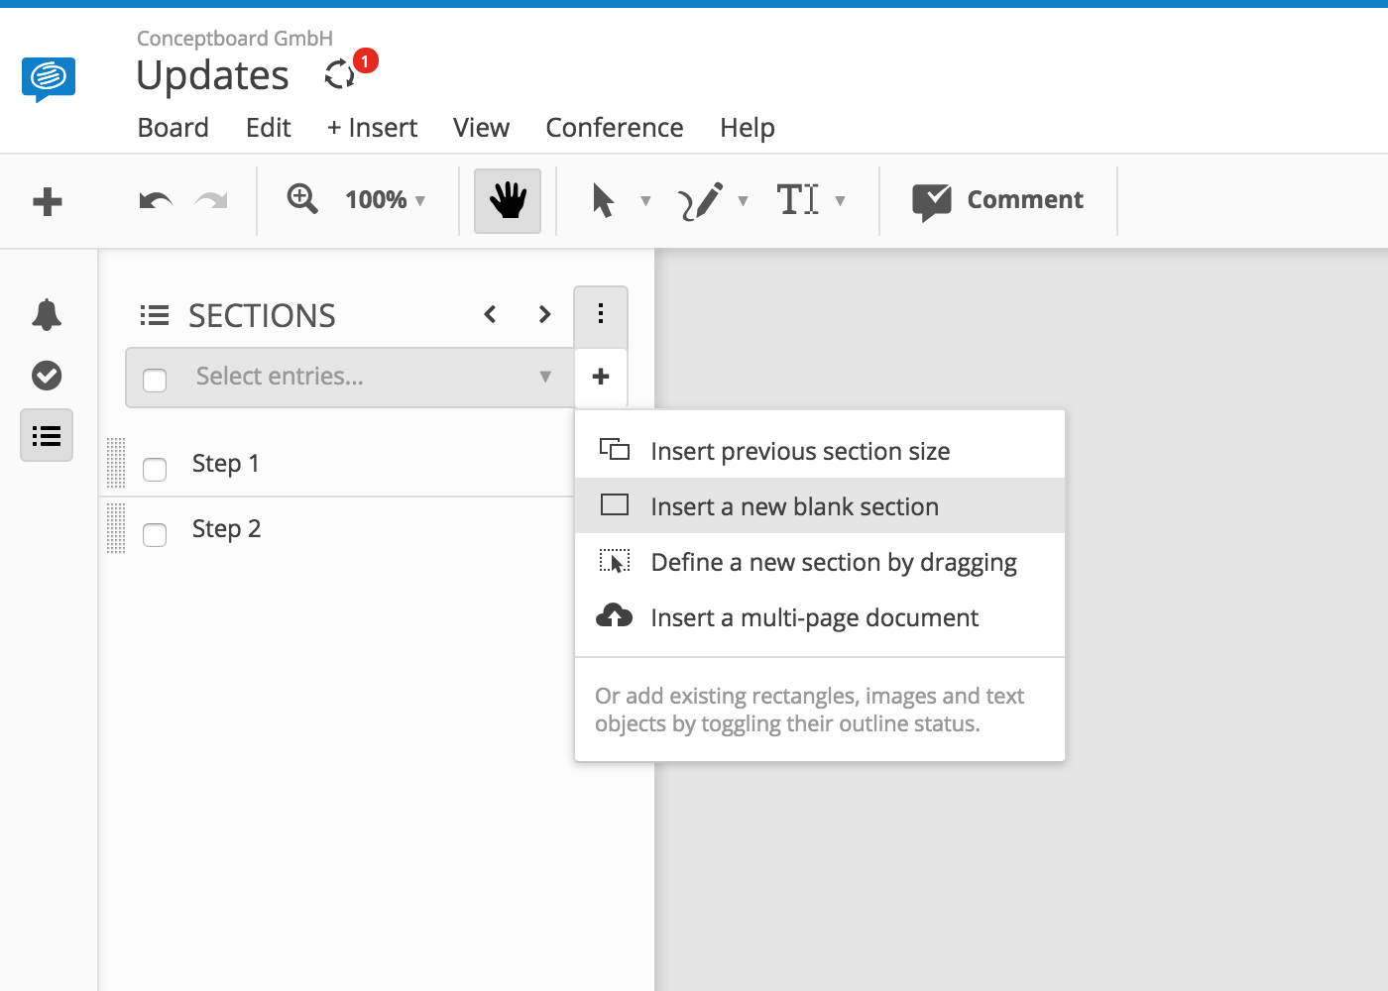This screenshot has height=991, width=1388.
Task: Click the SECTIONS heading text
Action: 262,315
